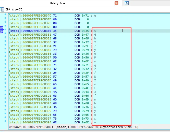Click the hex byte 66 at address ...CB391
Viewport: 170px width, 132px height.
(x=55, y=96)
